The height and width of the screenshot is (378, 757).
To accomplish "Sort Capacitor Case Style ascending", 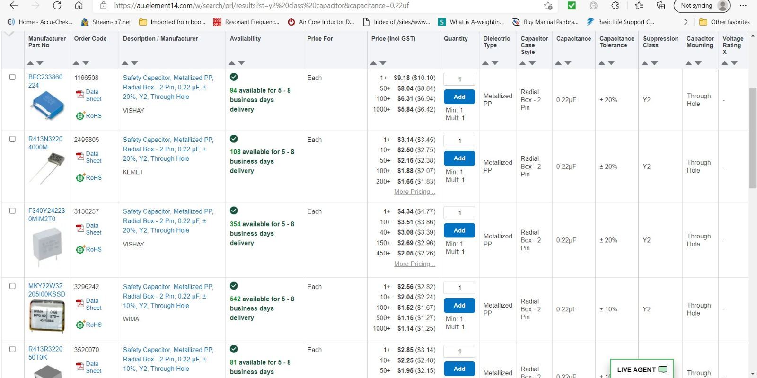I will 523,63.
